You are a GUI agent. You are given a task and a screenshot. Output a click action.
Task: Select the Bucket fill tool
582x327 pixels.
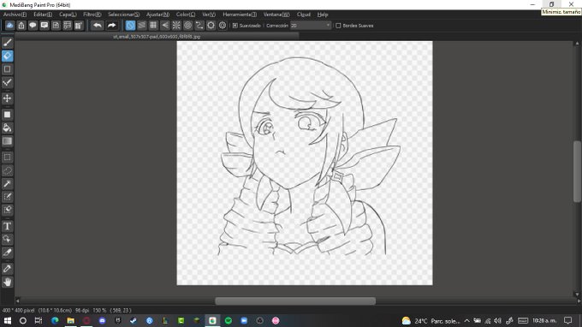click(x=7, y=128)
